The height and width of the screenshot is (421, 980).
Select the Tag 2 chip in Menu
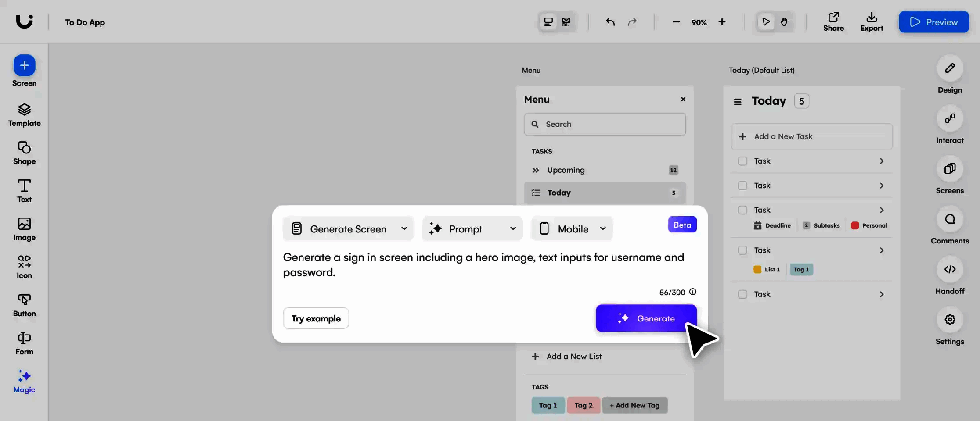[x=584, y=406]
